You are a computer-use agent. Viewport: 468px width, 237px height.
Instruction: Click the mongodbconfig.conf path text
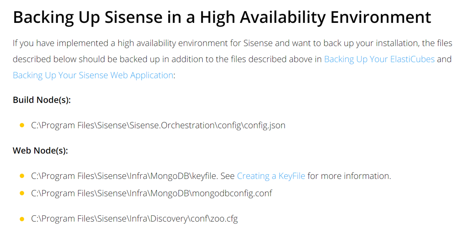click(x=152, y=193)
